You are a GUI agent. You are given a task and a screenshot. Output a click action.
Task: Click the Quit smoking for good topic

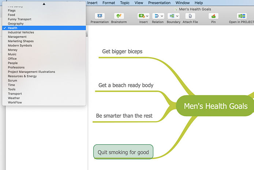coord(123,152)
